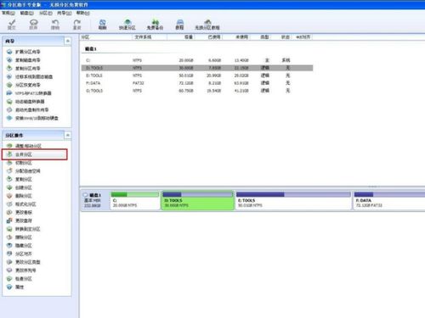Collapse the 分区操作 (Partition Operations) panel
The height and width of the screenshot is (318, 425).
coord(68,136)
